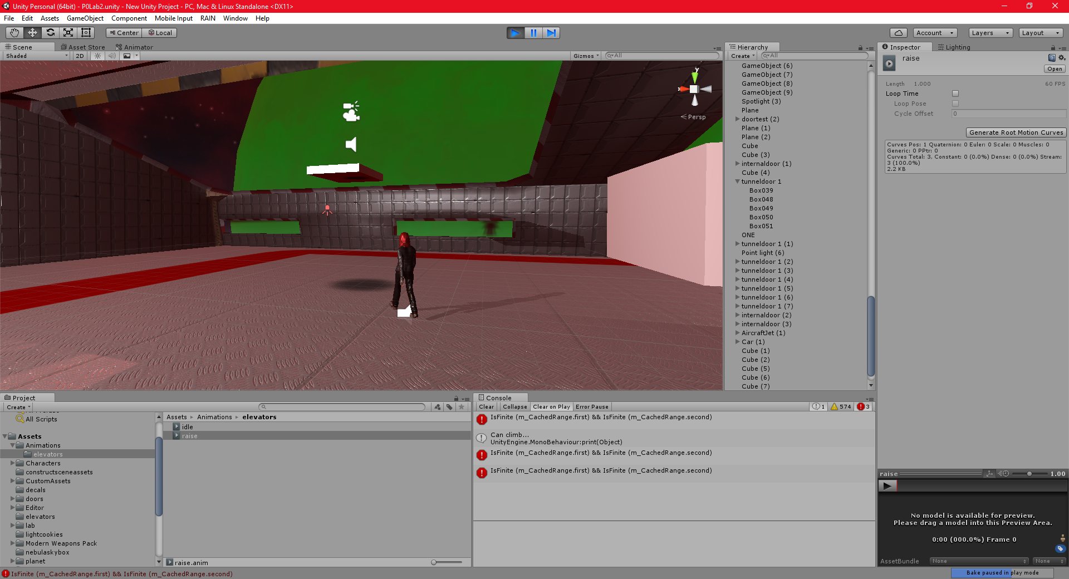Viewport: 1069px width, 579px height.
Task: Open the Shaded draw mode dropdown
Action: [x=37, y=56]
